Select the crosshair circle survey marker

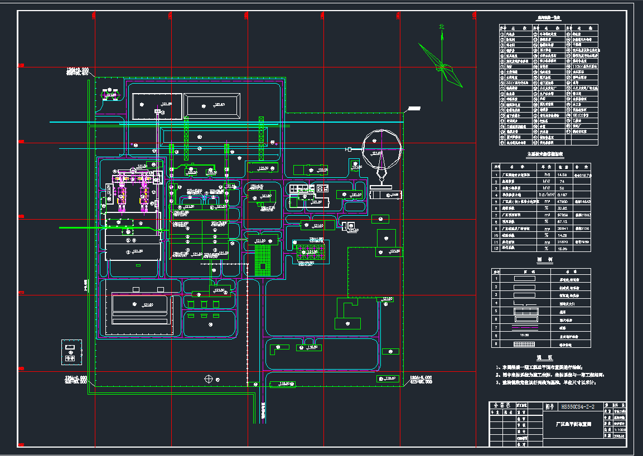click(x=209, y=379)
